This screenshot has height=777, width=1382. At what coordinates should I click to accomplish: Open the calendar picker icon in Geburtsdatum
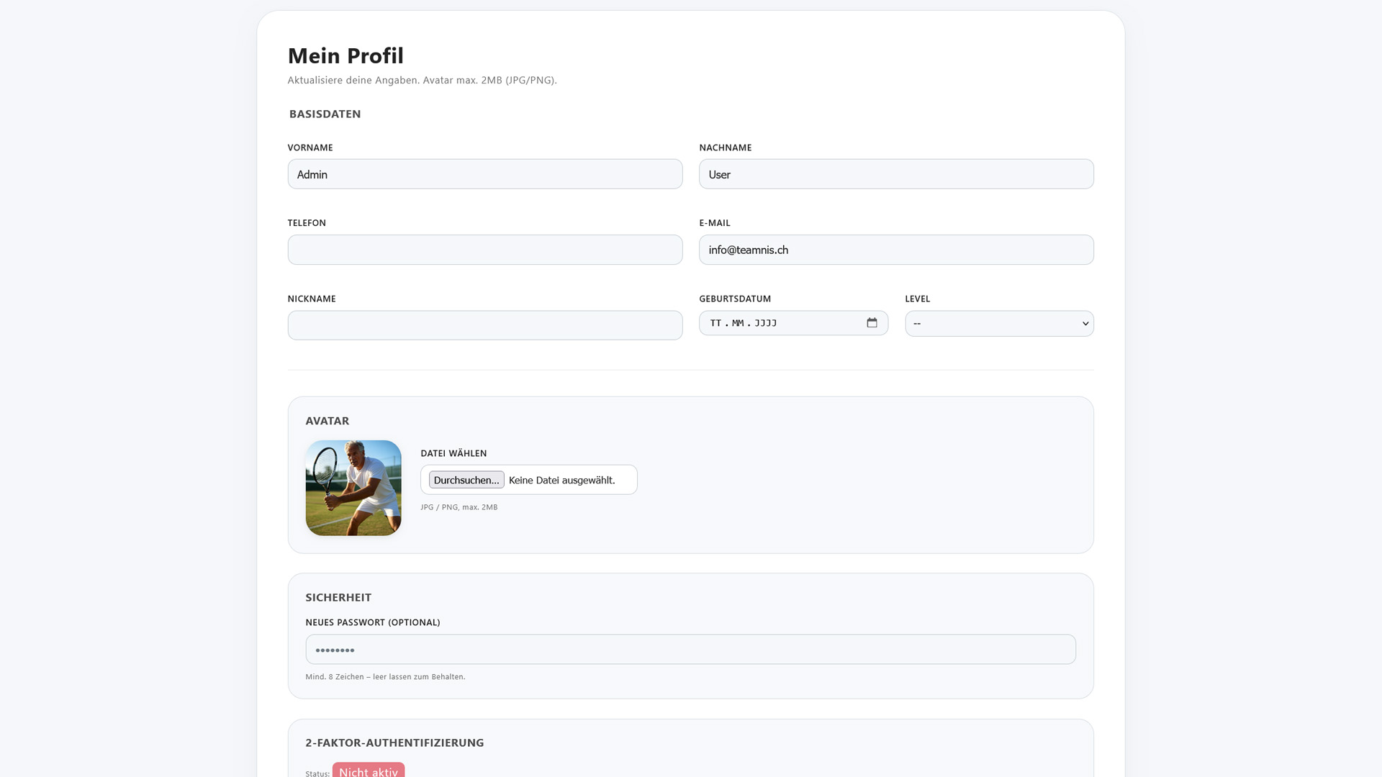(x=872, y=323)
